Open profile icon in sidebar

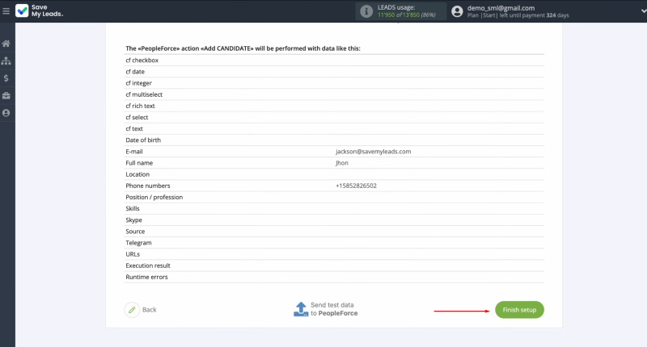6,113
